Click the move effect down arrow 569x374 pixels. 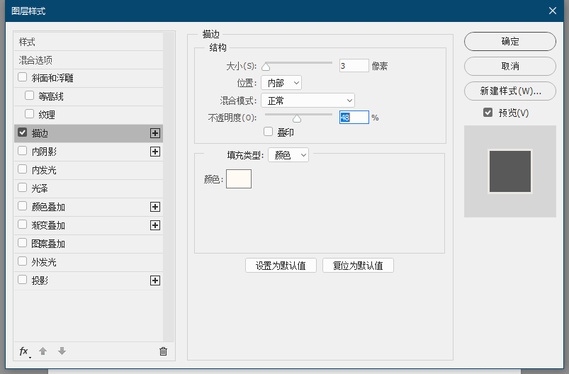tap(62, 351)
